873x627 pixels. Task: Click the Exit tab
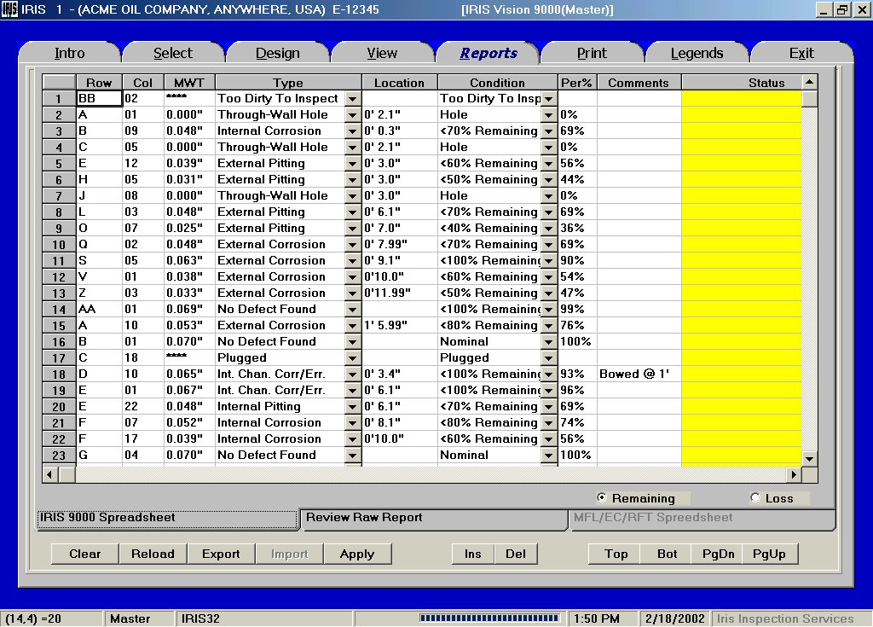click(x=801, y=53)
